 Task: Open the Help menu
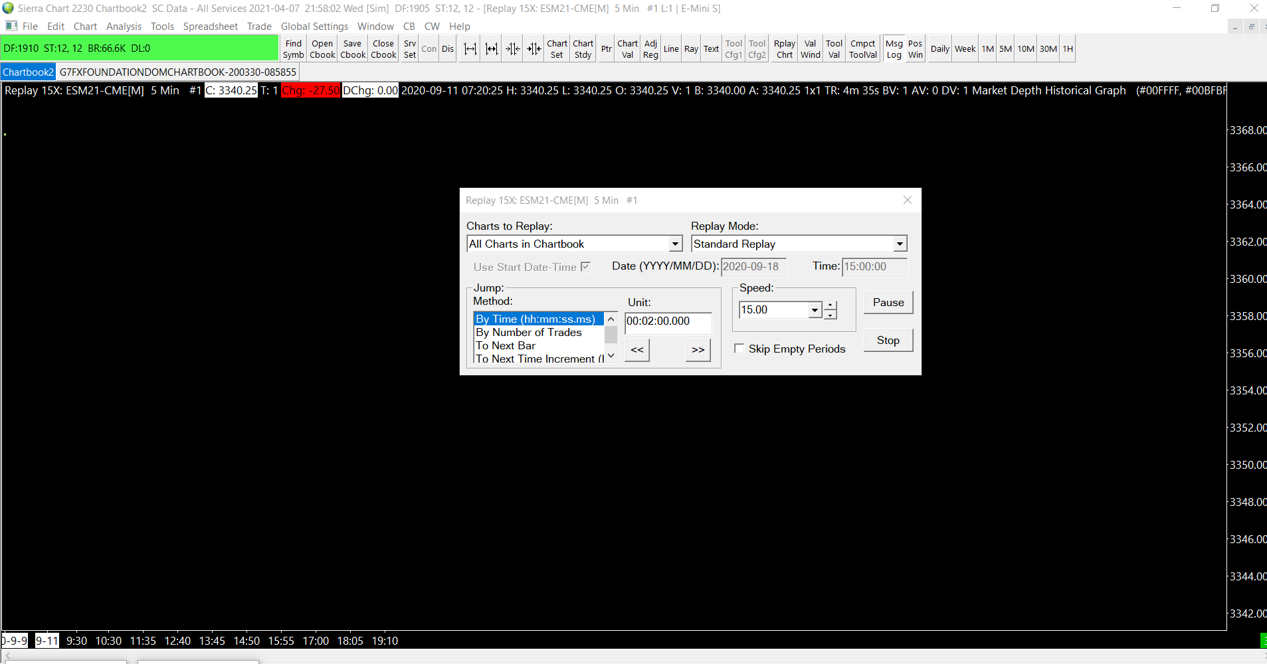(459, 27)
